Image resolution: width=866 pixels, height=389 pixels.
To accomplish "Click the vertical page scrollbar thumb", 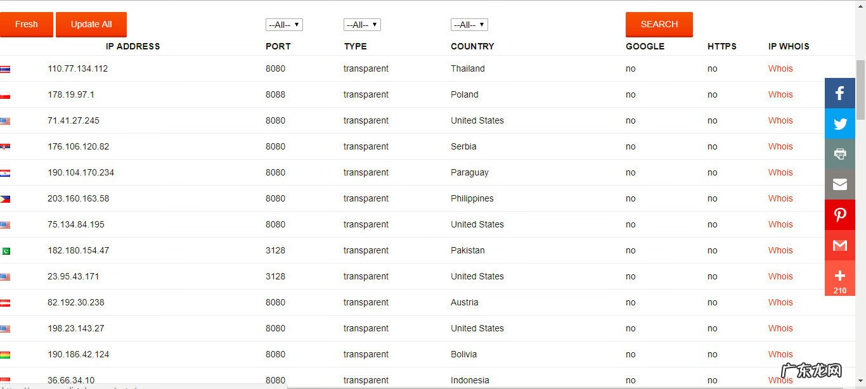I will [860, 89].
